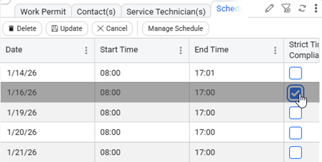This screenshot has width=322, height=162.
Task: Tick strict compliance checkbox for 1/19/26
Action: [295, 113]
